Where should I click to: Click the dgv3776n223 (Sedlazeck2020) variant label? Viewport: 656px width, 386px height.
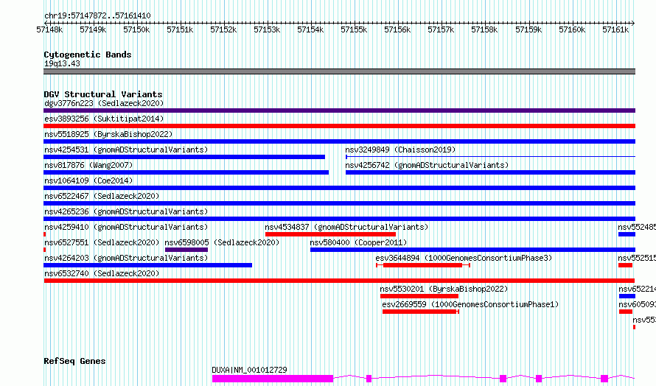click(104, 103)
